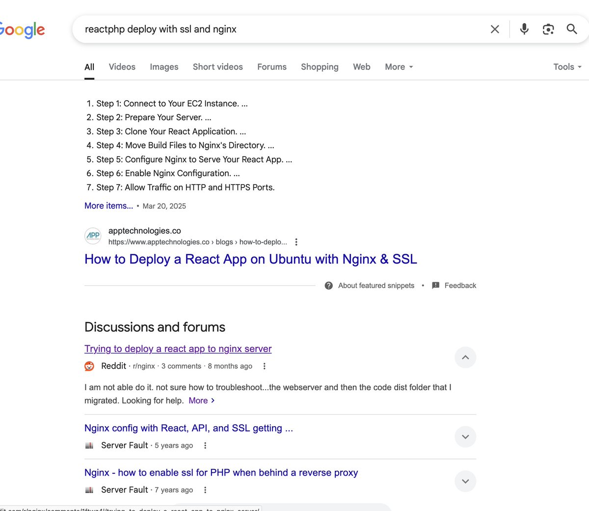The height and width of the screenshot is (511, 589).
Task: Click the Reddit source name label
Action: click(x=113, y=366)
